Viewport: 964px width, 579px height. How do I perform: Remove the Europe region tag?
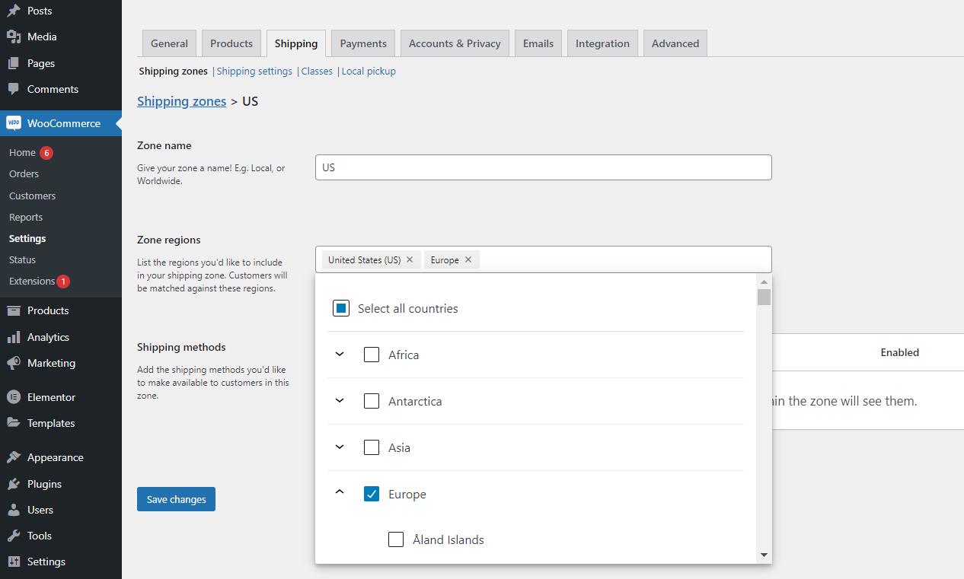coord(468,259)
